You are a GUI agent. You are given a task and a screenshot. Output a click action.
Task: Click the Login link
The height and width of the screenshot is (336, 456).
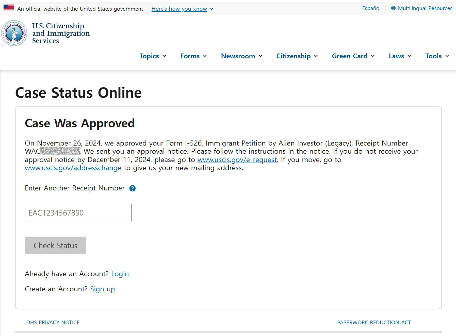pos(120,274)
